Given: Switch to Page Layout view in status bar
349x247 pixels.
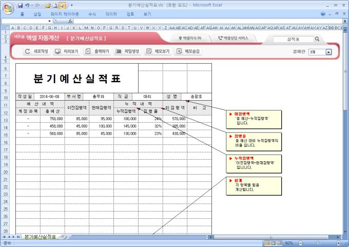Looking at the screenshot, I should (274, 243).
